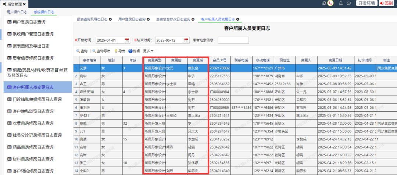397x175 pixels.
Task: Click the 年龄 column header
Action: click(133, 60)
